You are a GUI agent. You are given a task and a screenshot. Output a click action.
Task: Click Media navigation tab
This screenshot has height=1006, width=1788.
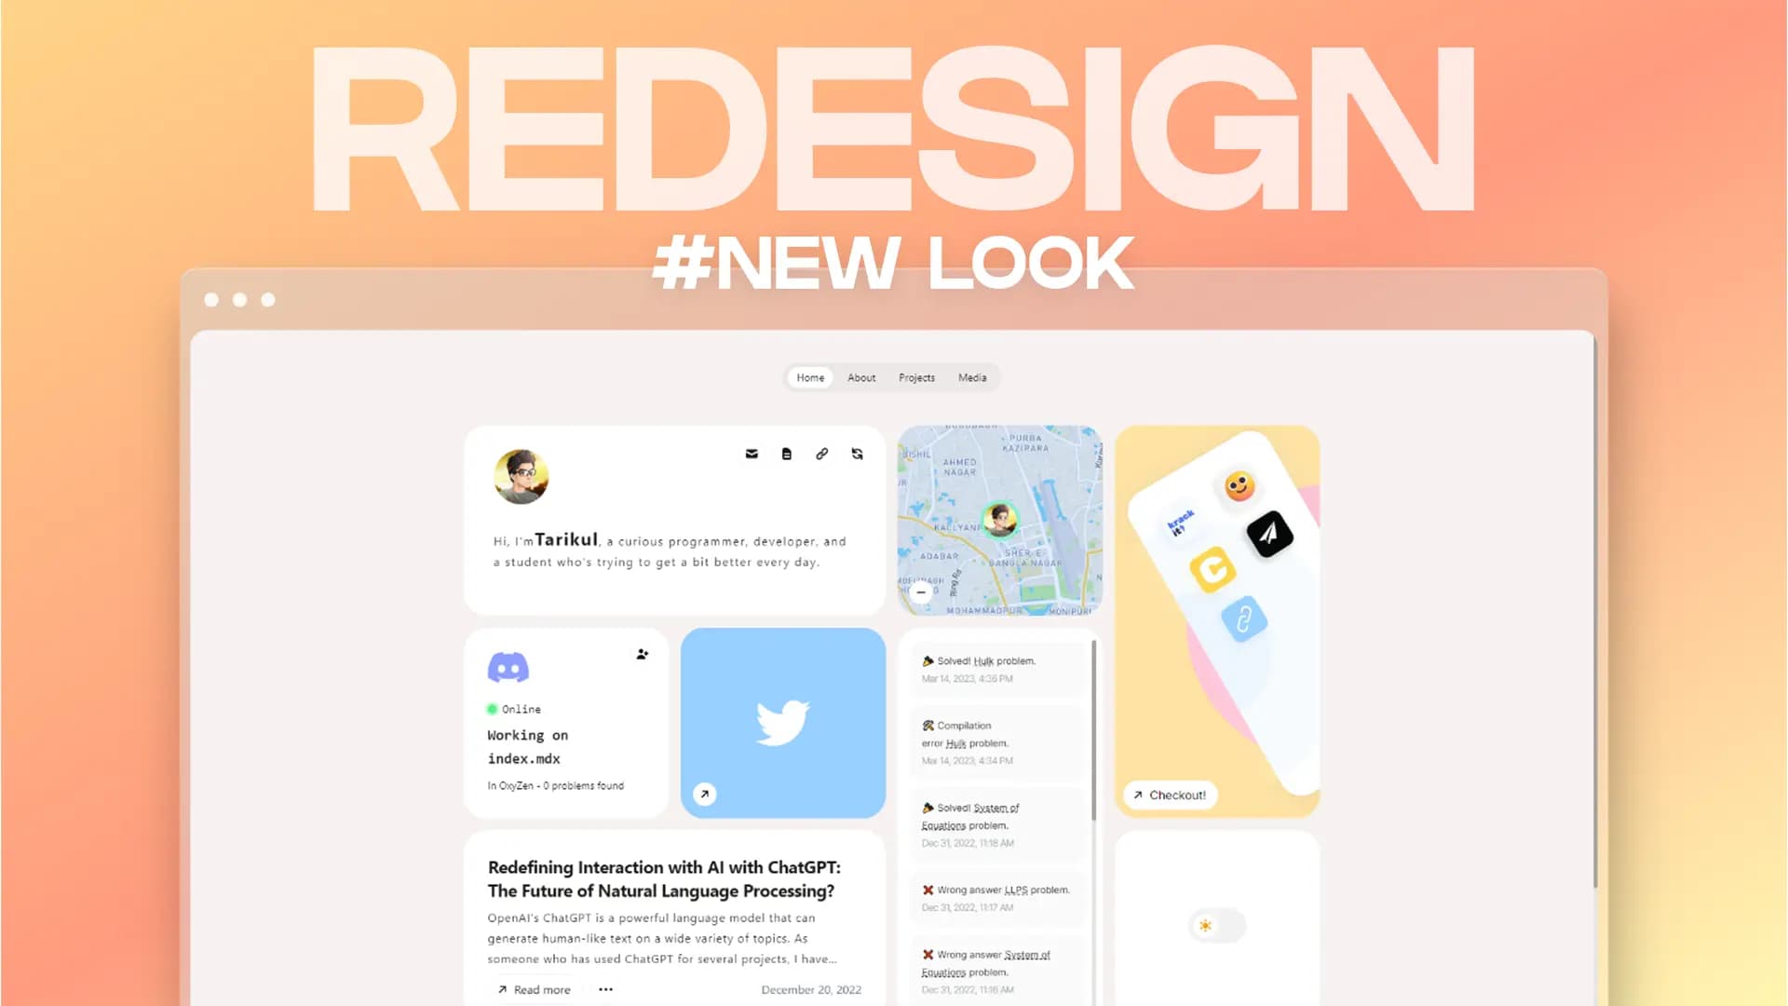pos(972,377)
